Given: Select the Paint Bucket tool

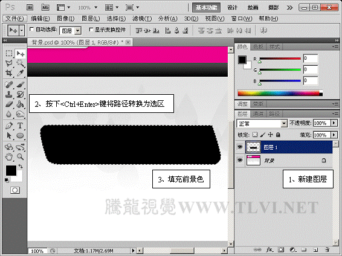Looking at the screenshot, I should pos(21,104).
